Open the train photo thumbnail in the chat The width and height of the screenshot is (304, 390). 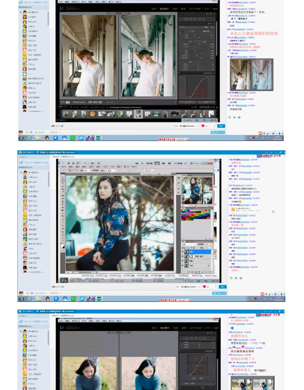[x=251, y=75]
